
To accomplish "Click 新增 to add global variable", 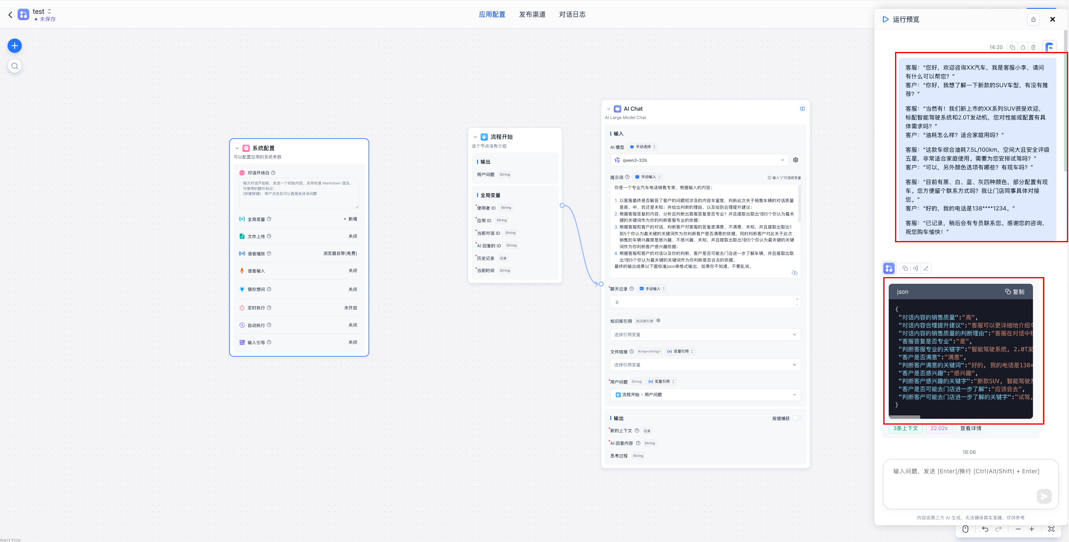I will [350, 219].
